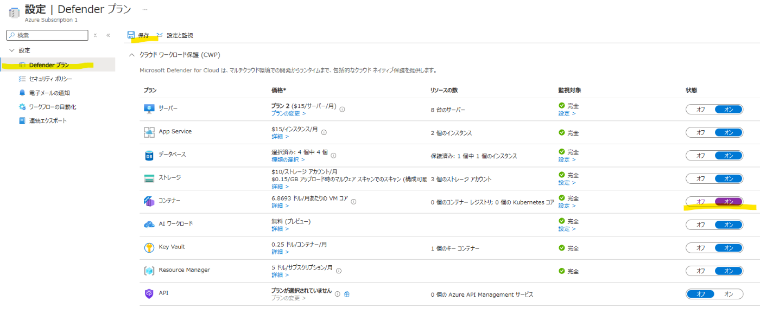Click the AI workloads cloud icon
This screenshot has width=760, height=314.
[149, 224]
